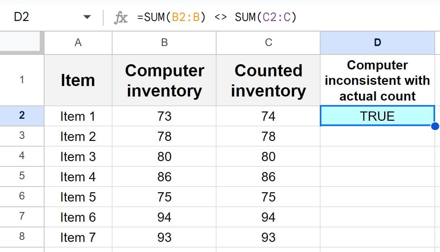Select the cell labeled Item 5
Image resolution: width=440 pixels, height=252 pixels.
pyautogui.click(x=78, y=197)
